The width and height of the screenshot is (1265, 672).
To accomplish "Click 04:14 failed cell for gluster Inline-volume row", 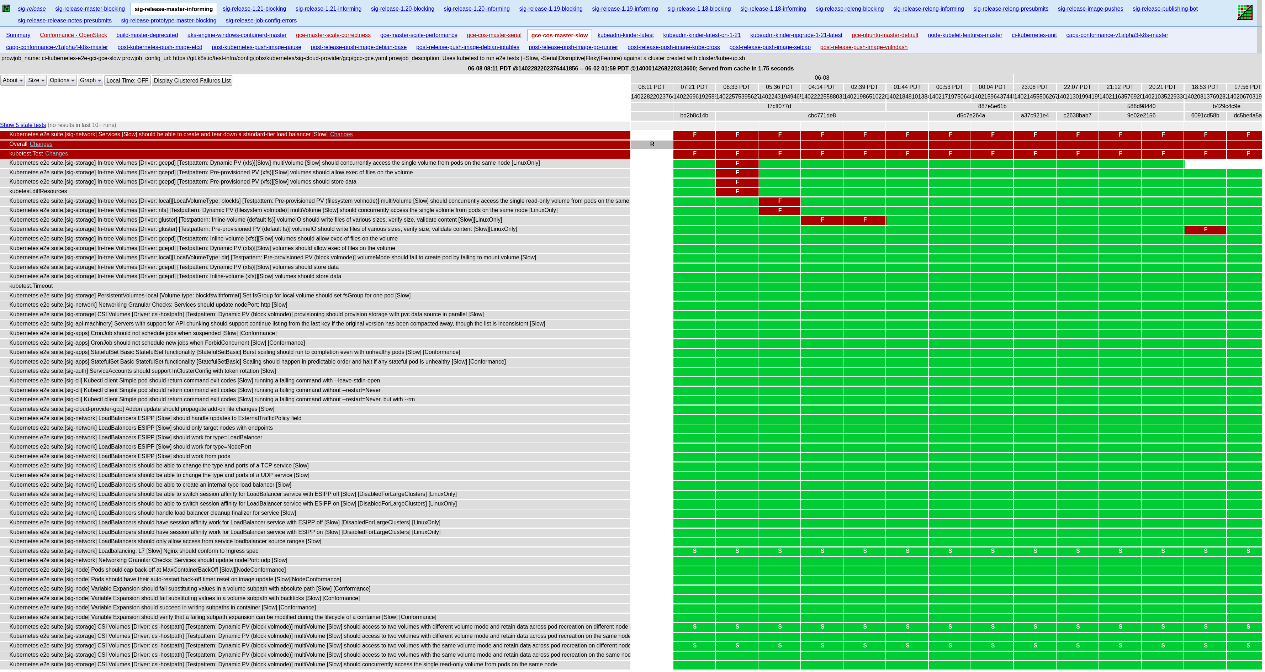I will point(821,220).
